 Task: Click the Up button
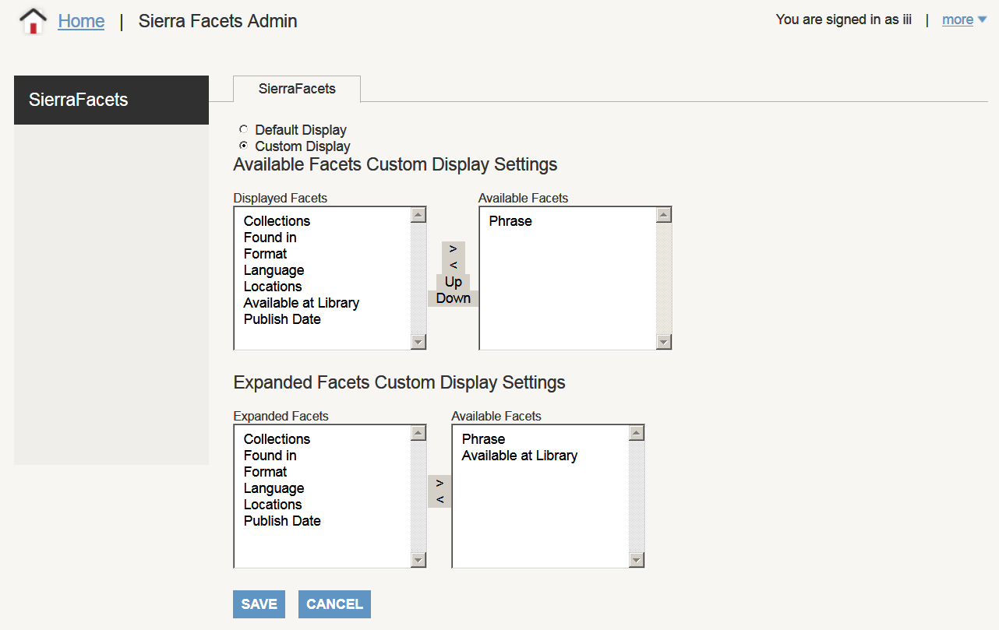[454, 282]
